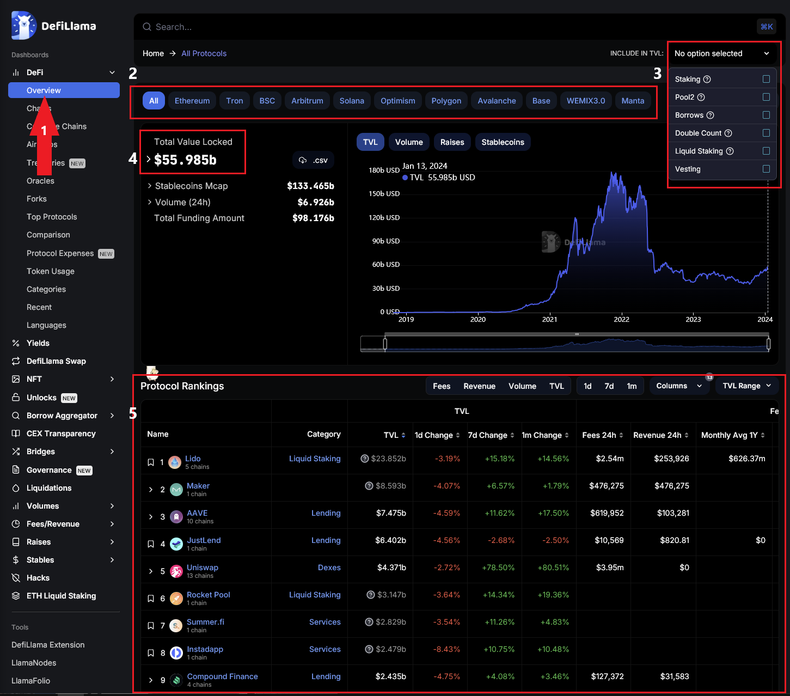Click the DefiLlama logo icon
Viewport: 790px width, 696px height.
(x=23, y=26)
